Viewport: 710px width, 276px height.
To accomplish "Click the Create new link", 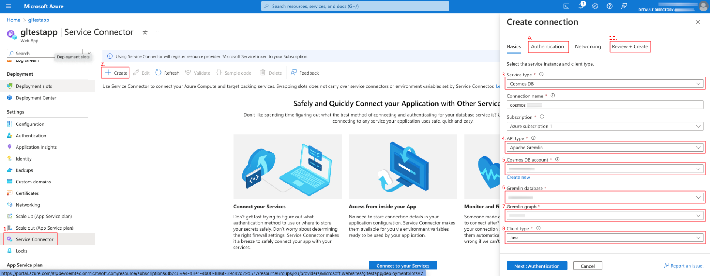I will coord(518,177).
